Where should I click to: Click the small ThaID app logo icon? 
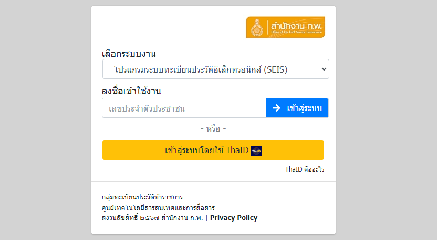pyautogui.click(x=256, y=151)
